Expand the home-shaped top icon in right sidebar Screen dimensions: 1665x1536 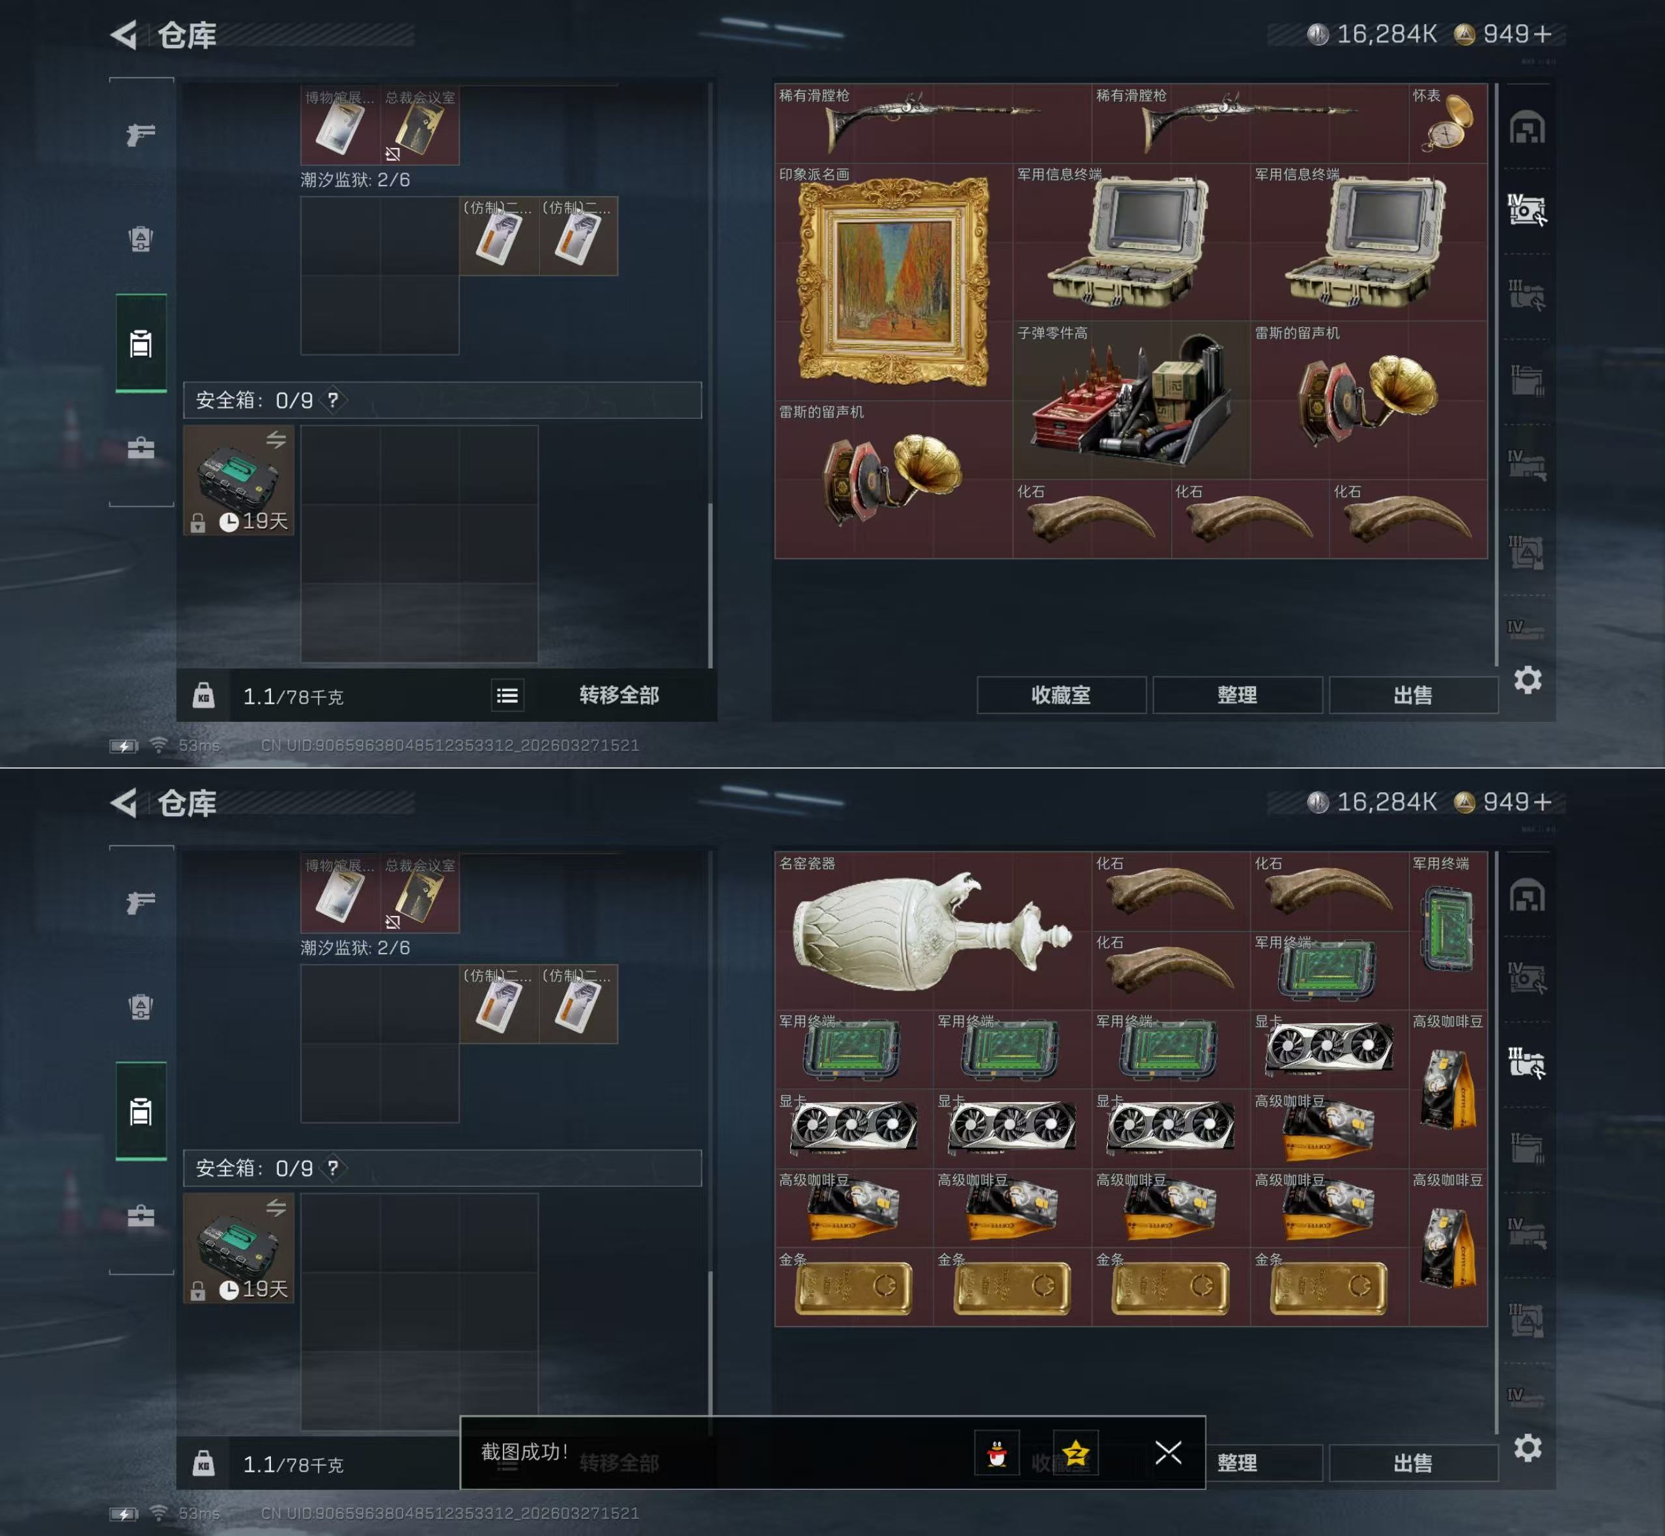pos(1527,128)
